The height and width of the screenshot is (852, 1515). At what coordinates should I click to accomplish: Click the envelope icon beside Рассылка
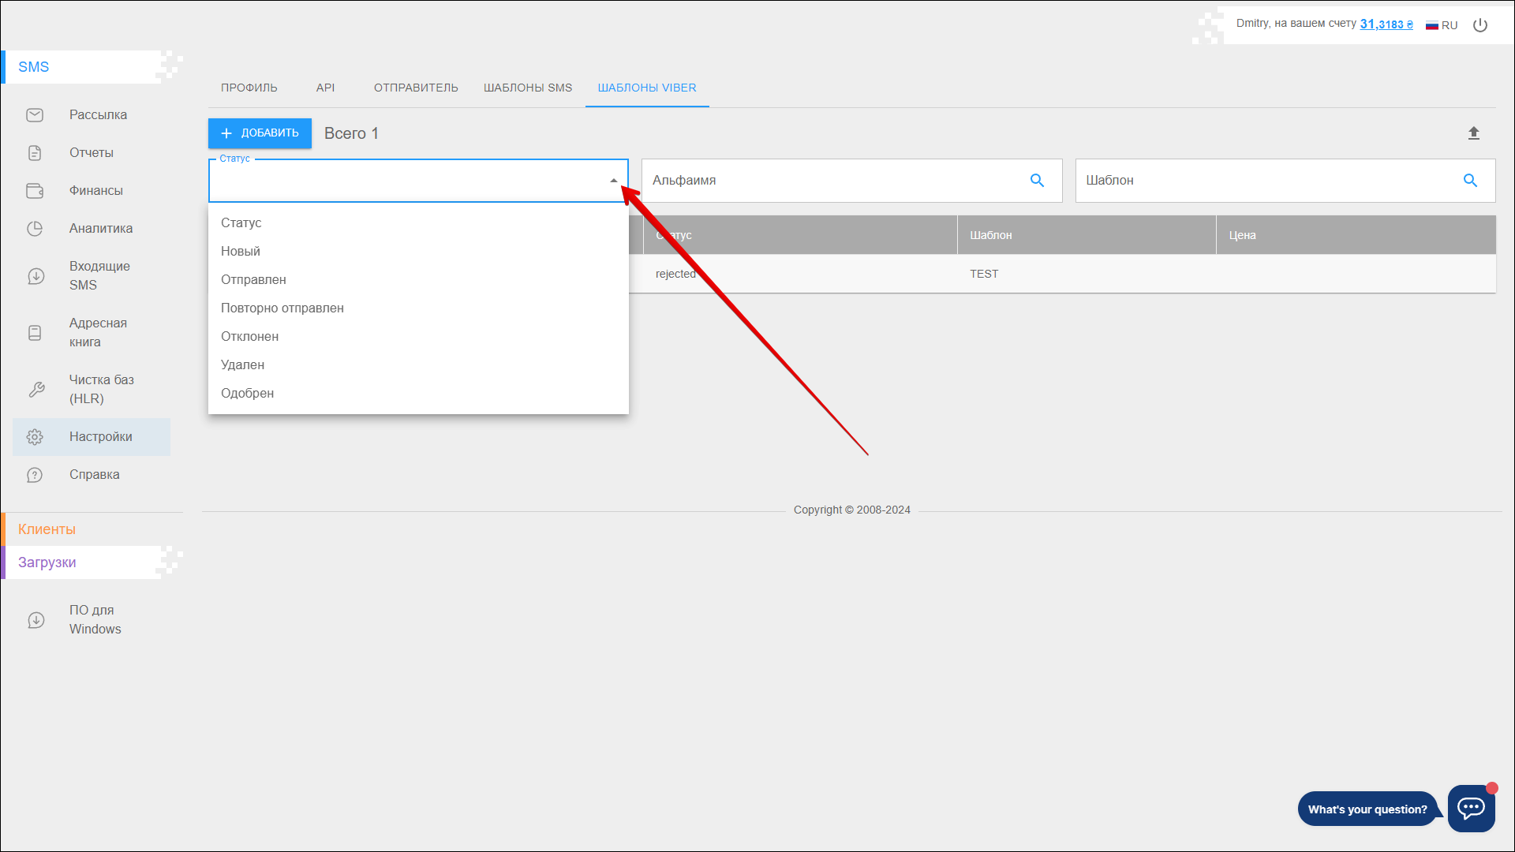[x=35, y=115]
